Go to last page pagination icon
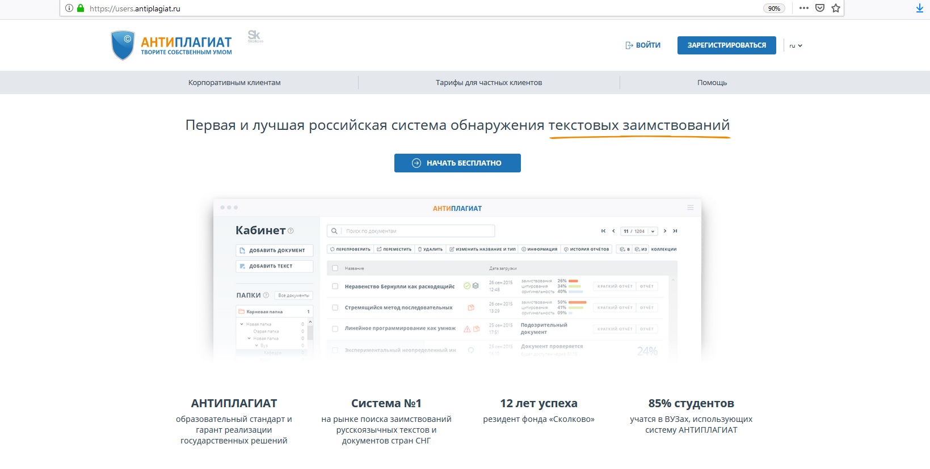 (x=675, y=231)
